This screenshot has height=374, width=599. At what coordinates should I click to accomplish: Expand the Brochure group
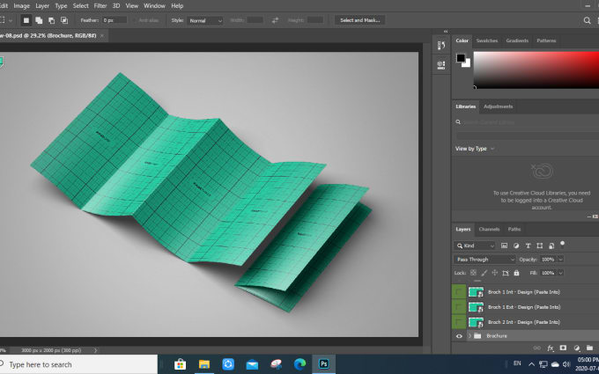point(470,336)
